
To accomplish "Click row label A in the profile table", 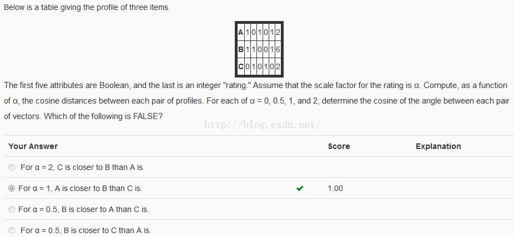I will tap(240, 32).
